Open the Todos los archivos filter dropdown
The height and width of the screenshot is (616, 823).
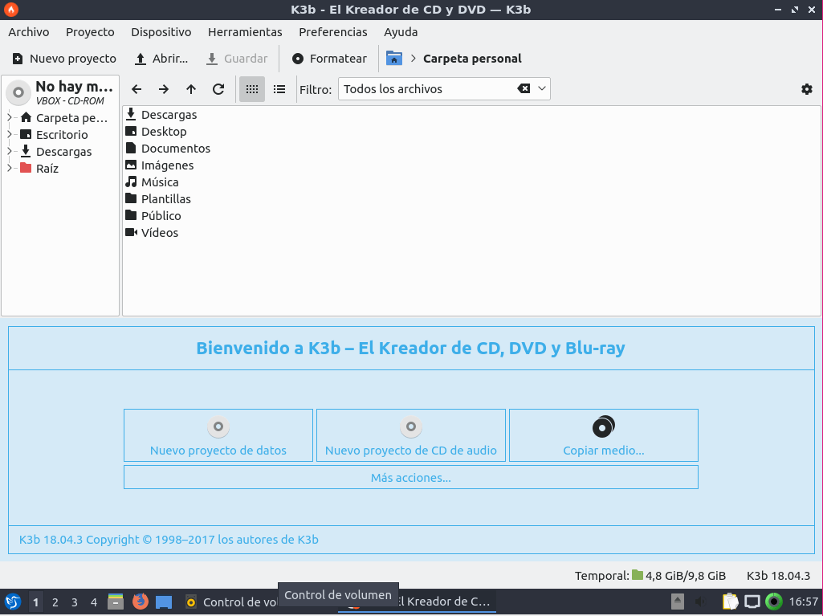[543, 89]
